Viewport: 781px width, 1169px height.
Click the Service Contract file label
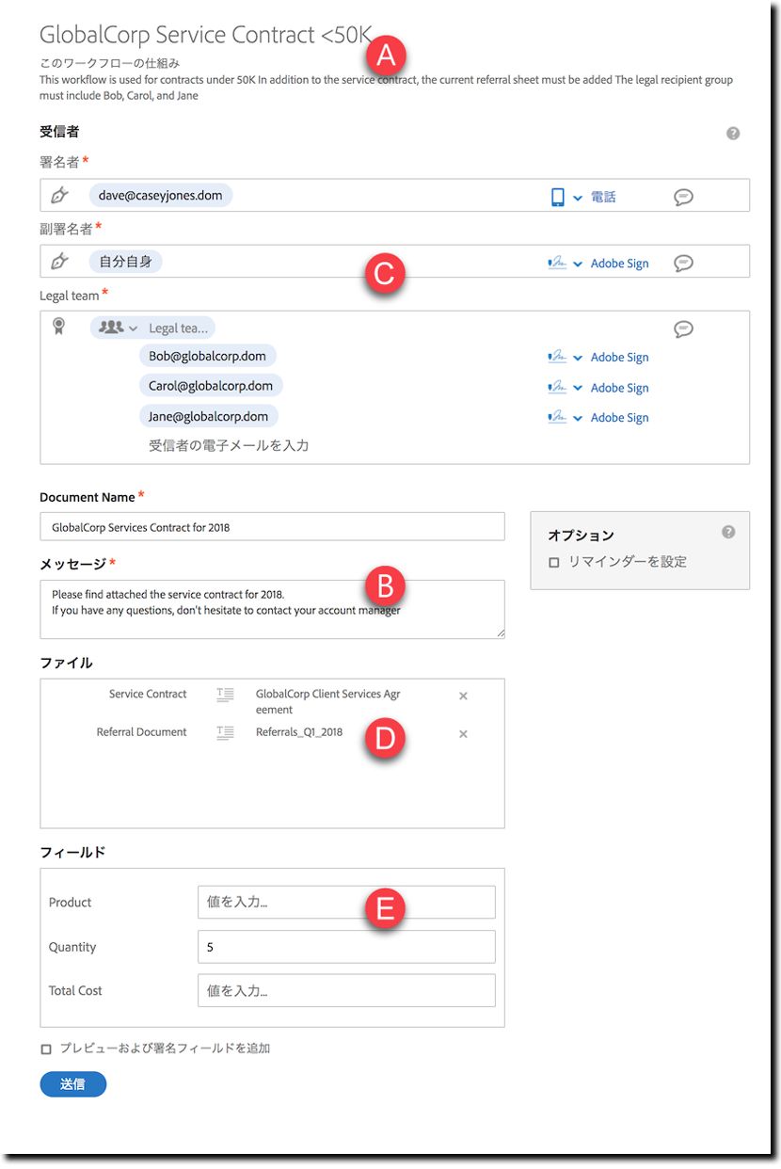(x=148, y=694)
